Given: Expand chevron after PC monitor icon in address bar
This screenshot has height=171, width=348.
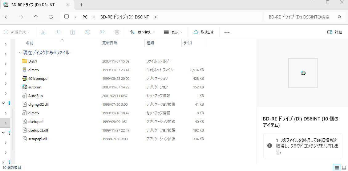Looking at the screenshot, I should tap(76, 17).
